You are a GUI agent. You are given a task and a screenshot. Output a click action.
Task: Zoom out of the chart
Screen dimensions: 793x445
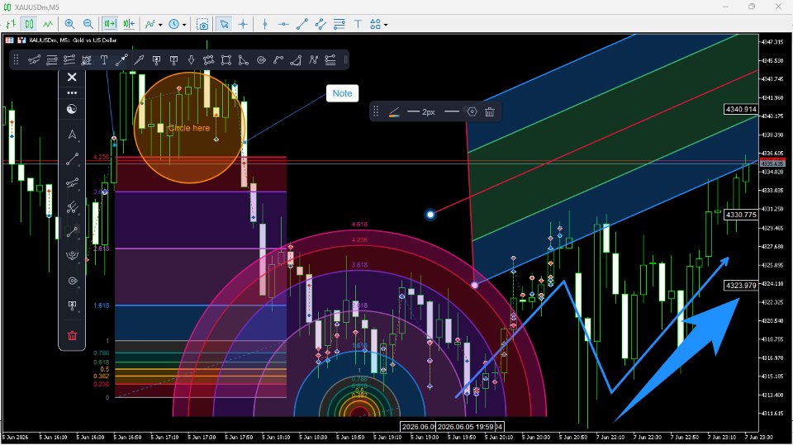coord(88,24)
